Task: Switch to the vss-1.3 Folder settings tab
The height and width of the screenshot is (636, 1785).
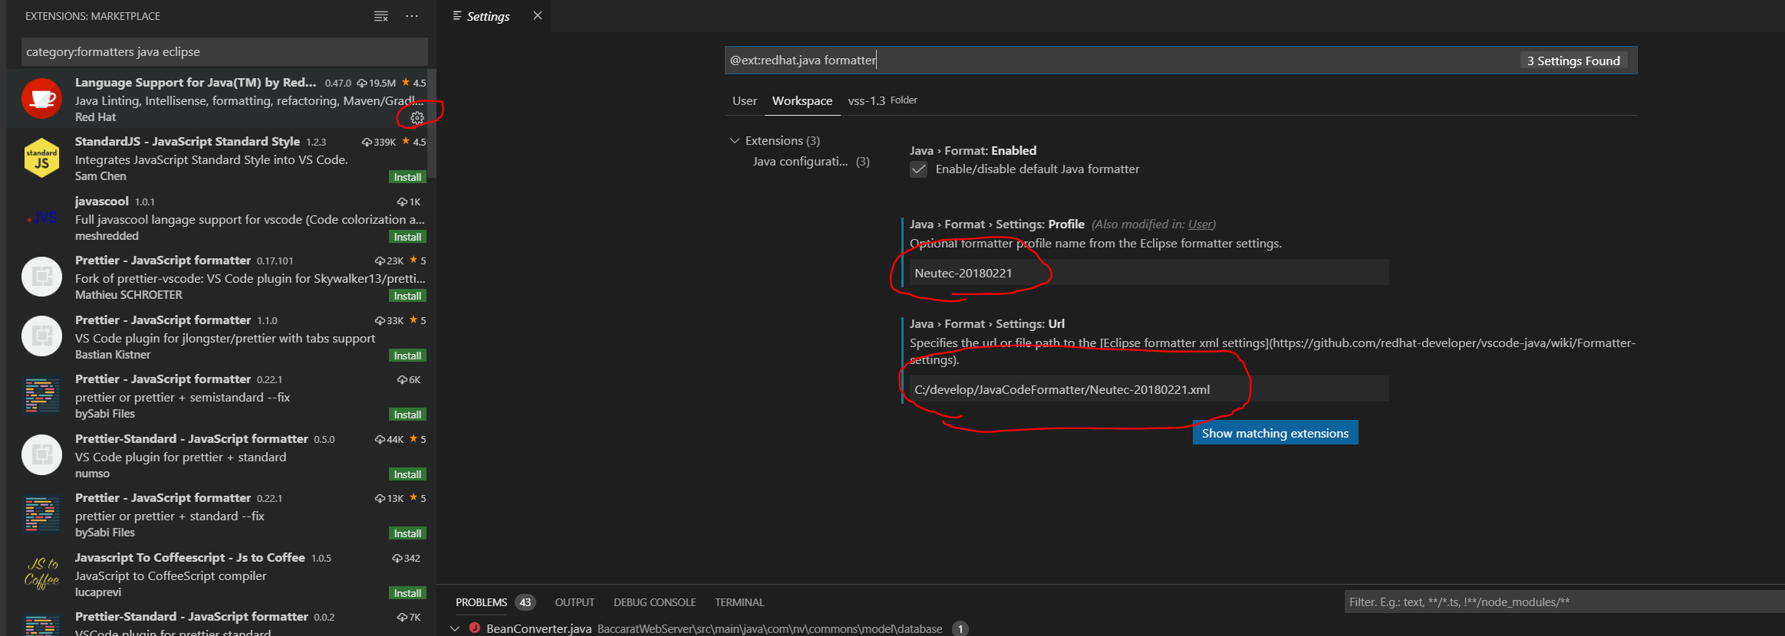Action: (882, 101)
